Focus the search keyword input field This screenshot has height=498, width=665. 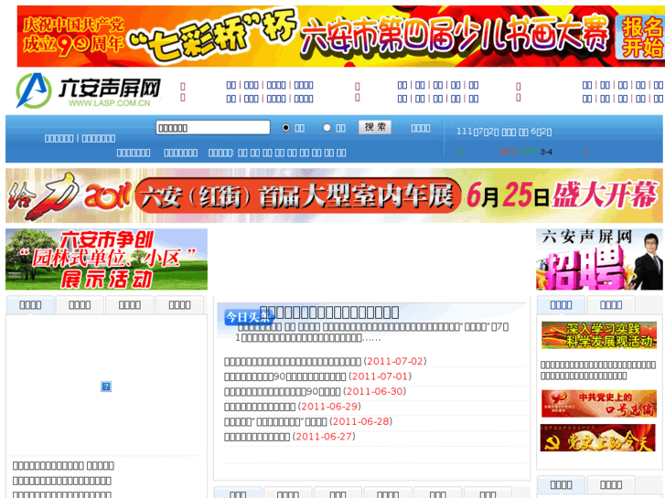pos(213,128)
